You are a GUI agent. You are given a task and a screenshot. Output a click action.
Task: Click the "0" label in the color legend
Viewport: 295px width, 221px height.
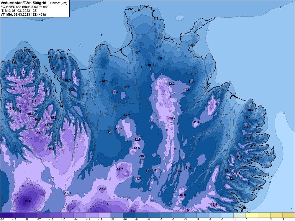pos(246,219)
